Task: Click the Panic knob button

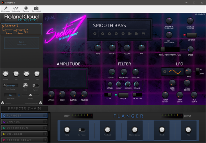Action: [x=25, y=85]
